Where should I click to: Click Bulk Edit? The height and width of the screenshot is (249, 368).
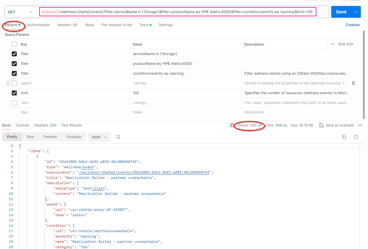[346, 44]
